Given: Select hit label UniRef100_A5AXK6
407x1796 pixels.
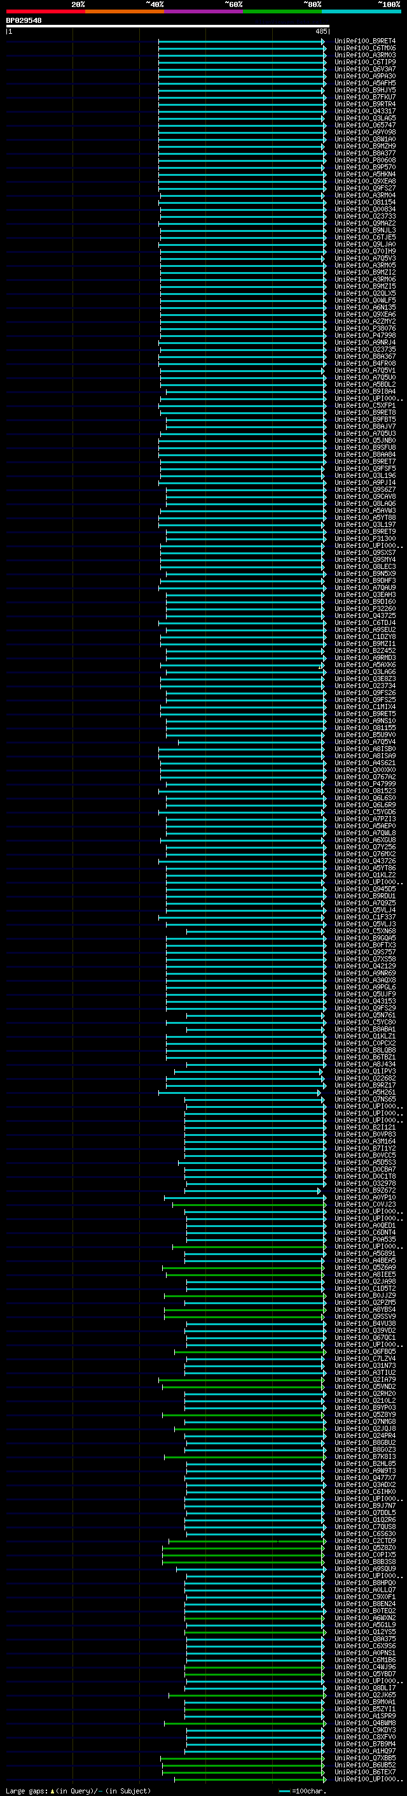Looking at the screenshot, I should pyautogui.click(x=365, y=665).
